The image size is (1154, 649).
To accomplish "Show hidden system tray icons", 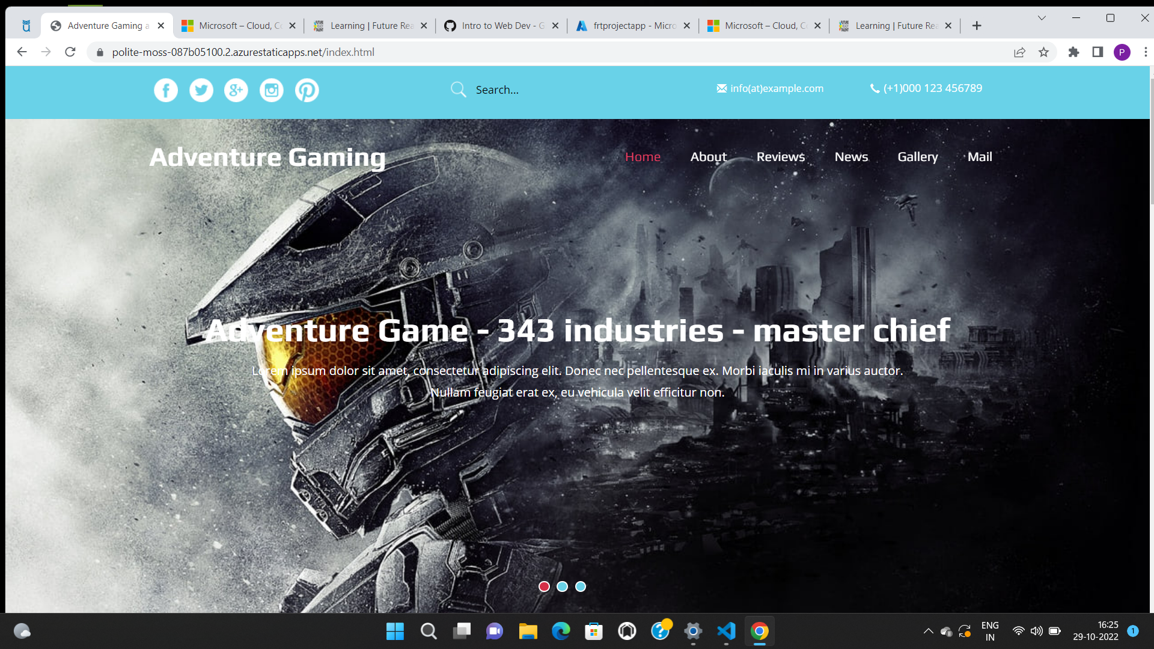I will pos(928,631).
